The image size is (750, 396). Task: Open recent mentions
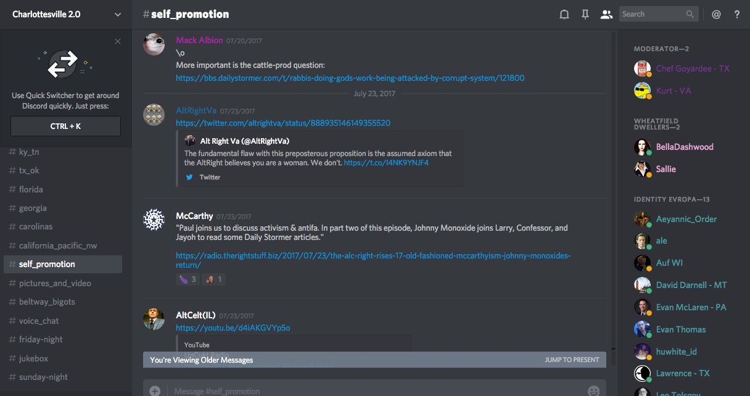(716, 14)
